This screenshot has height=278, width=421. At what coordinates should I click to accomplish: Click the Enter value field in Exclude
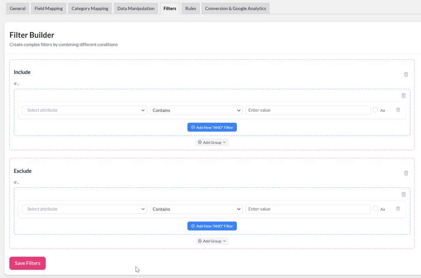tap(308, 209)
